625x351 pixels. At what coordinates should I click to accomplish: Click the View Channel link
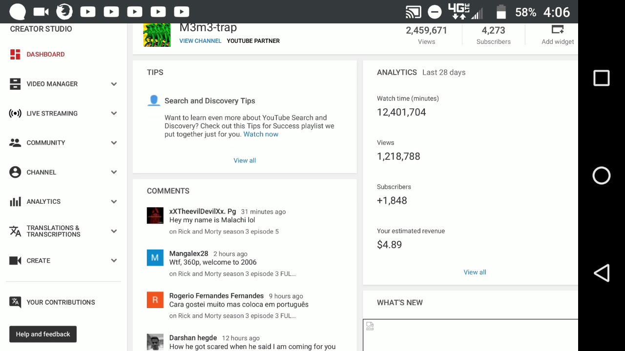pos(200,41)
